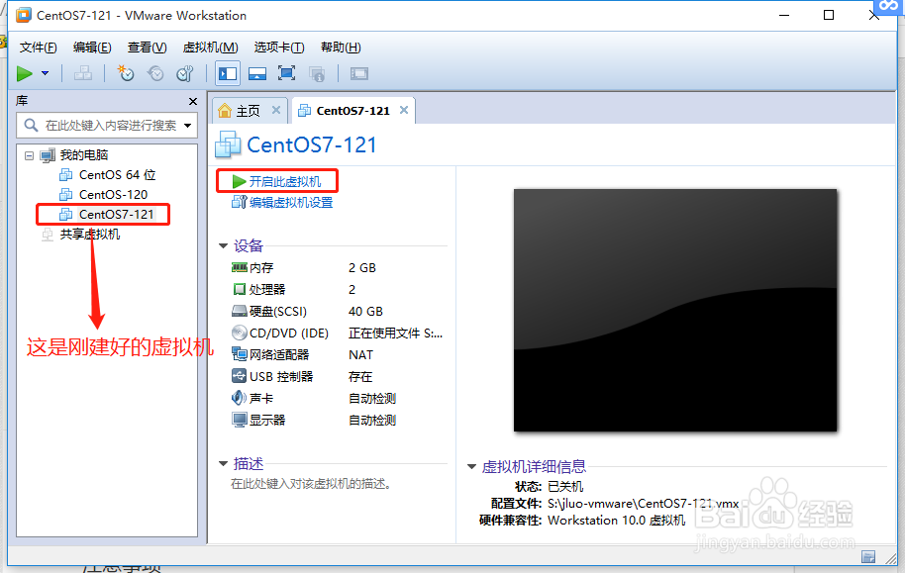Open the 编辑(E) menu

[92, 48]
